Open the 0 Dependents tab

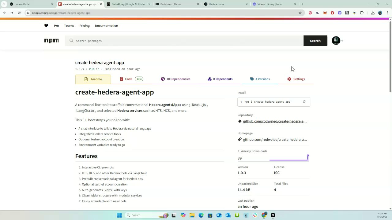coord(220,79)
